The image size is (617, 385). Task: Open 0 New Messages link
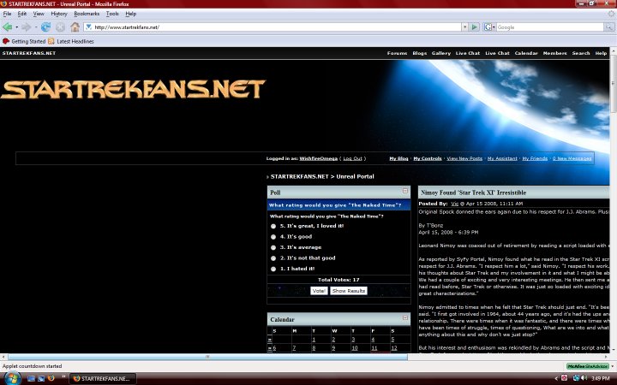pyautogui.click(x=572, y=158)
